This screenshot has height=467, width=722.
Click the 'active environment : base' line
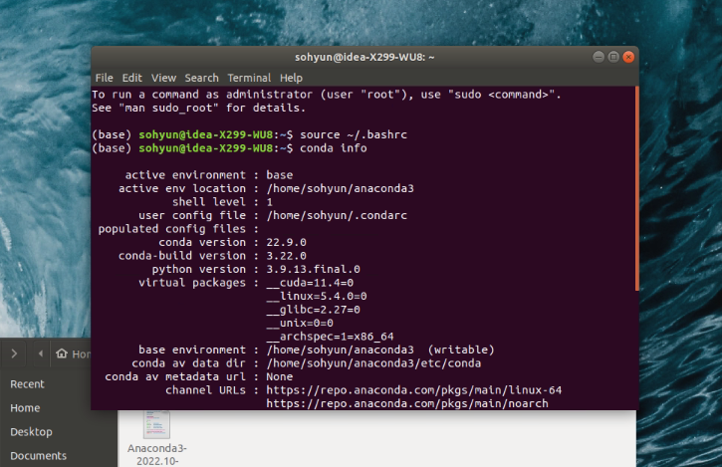(209, 175)
